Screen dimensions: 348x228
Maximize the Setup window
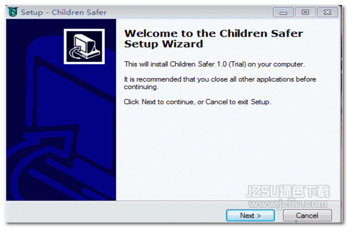pyautogui.click(x=305, y=12)
